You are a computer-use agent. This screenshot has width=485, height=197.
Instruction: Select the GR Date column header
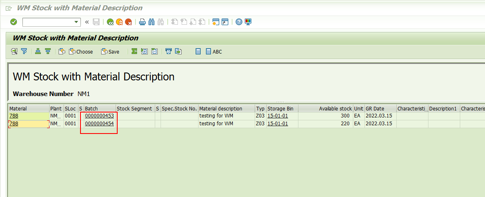(x=381, y=109)
